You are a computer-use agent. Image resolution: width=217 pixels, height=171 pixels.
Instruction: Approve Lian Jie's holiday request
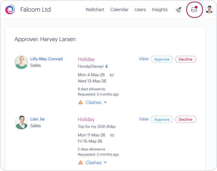162,119
